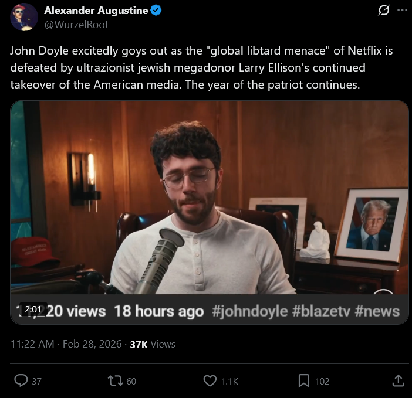Click the 37 replies count
Viewport: 412px width, 398px height.
pyautogui.click(x=37, y=381)
